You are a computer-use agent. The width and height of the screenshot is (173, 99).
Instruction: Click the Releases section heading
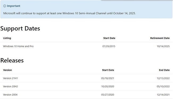[12, 60]
